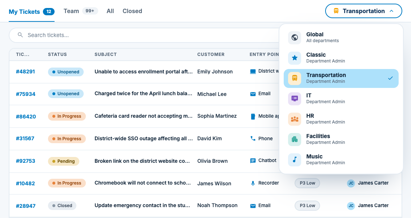This screenshot has height=218, width=411.
Task: Open ticket #48291
Action: 25,72
